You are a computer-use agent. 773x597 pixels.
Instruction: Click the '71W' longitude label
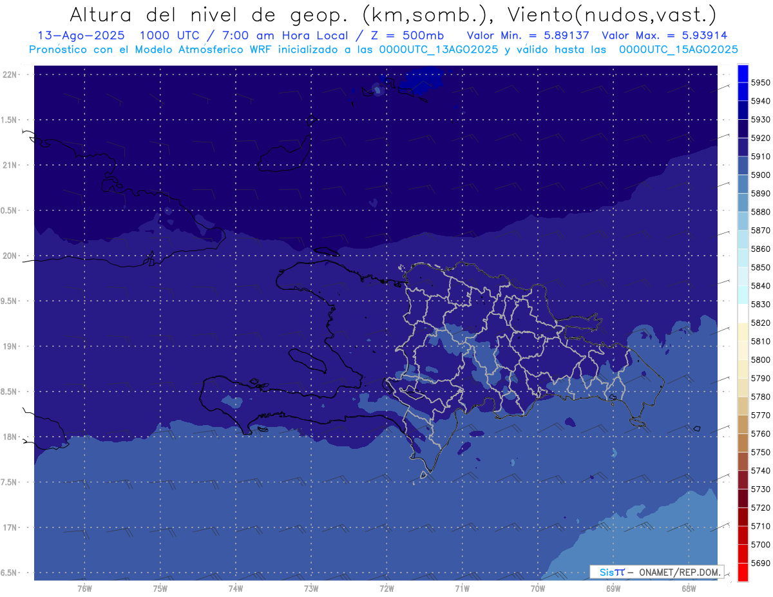[x=462, y=588]
